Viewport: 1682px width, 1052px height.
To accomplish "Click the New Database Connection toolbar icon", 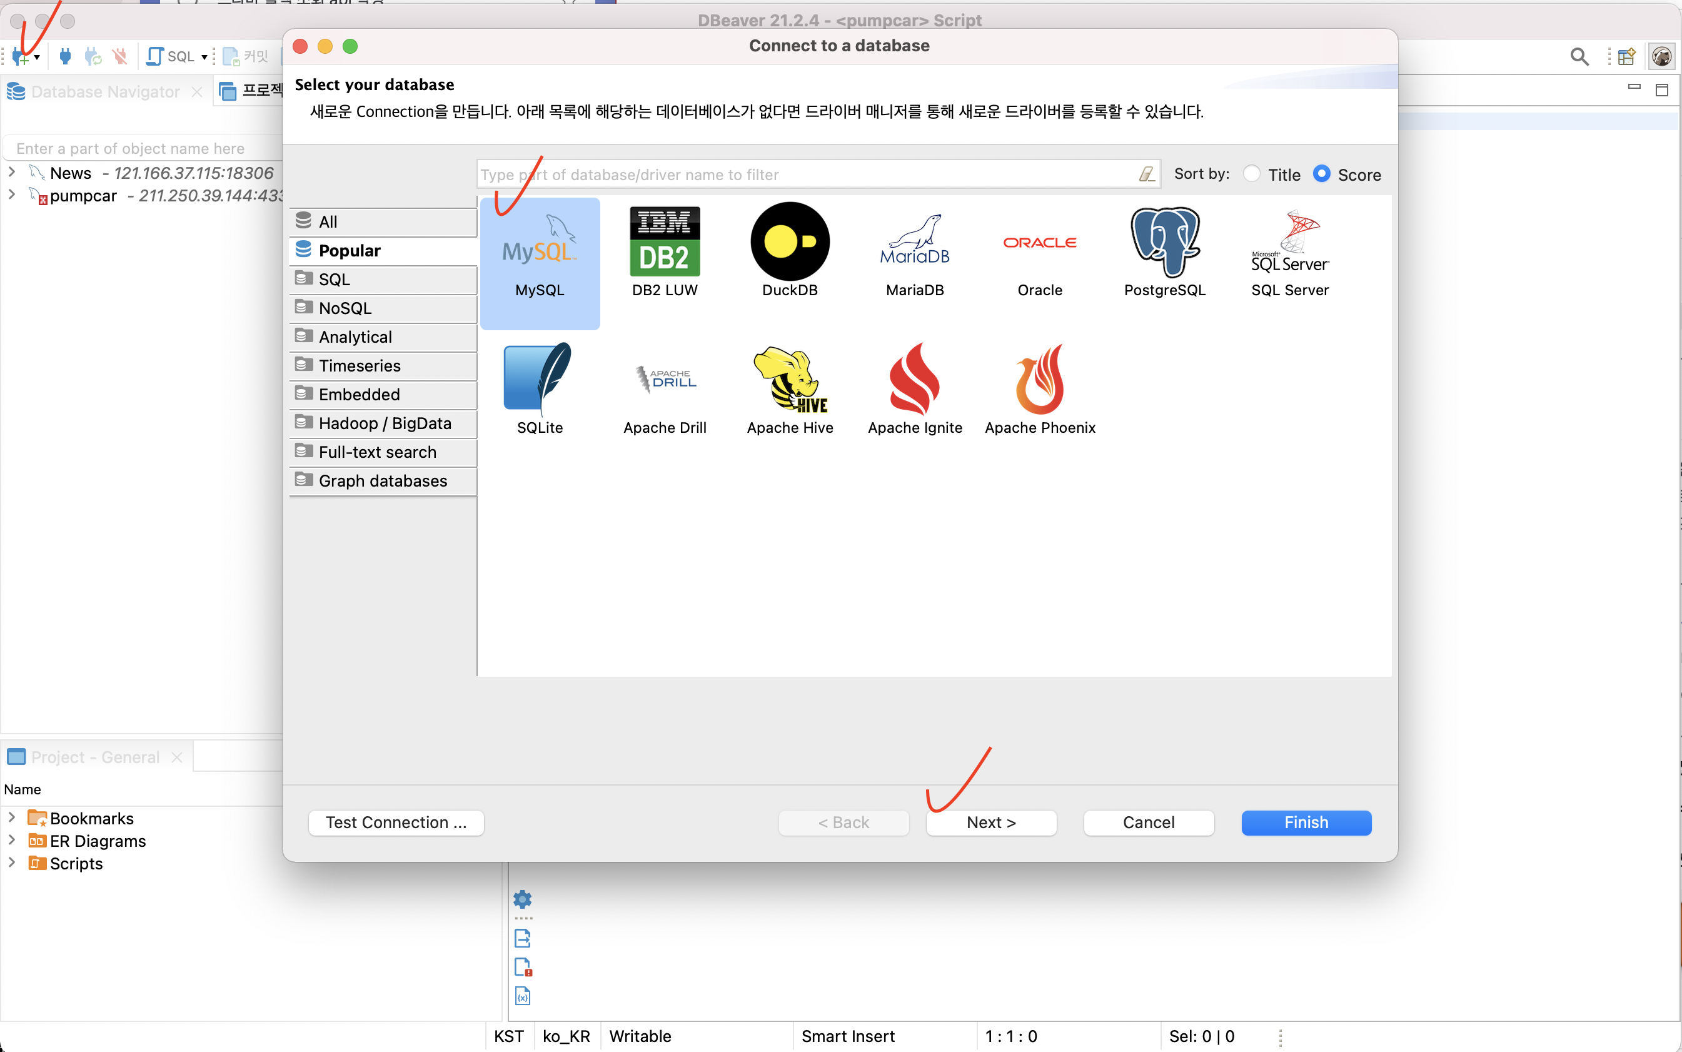I will click(x=21, y=57).
